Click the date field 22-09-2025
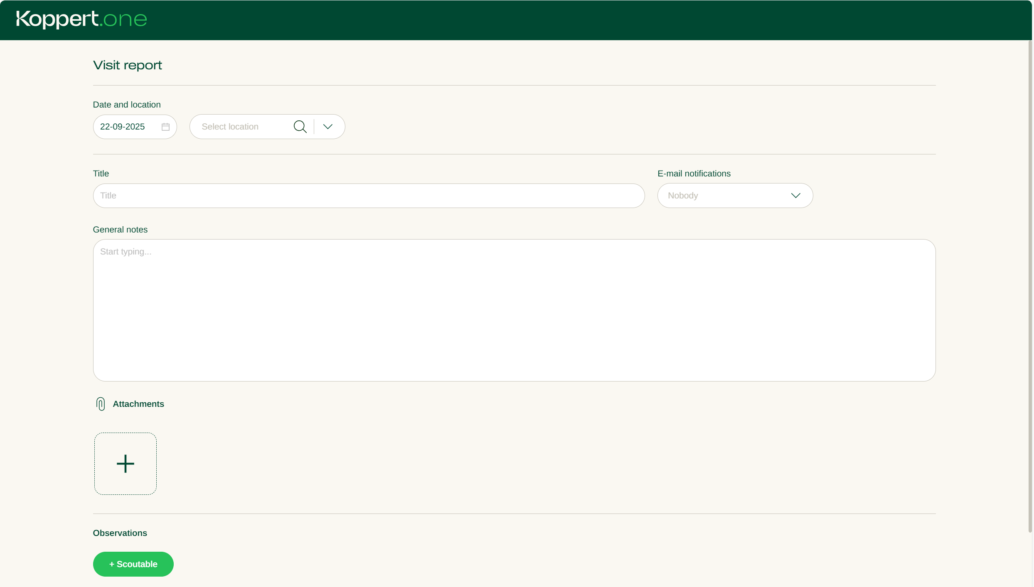 [135, 127]
